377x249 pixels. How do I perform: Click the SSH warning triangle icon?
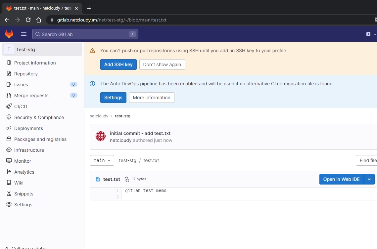[92, 51]
